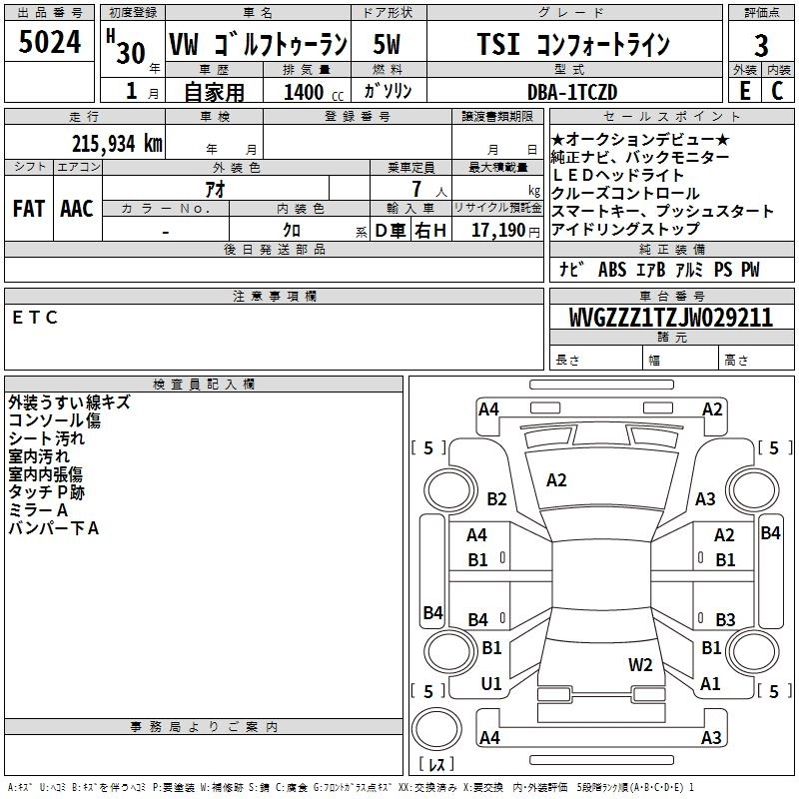Click the spare tire circle in the diagram
Screen dimensions: 799x799
click(x=436, y=729)
